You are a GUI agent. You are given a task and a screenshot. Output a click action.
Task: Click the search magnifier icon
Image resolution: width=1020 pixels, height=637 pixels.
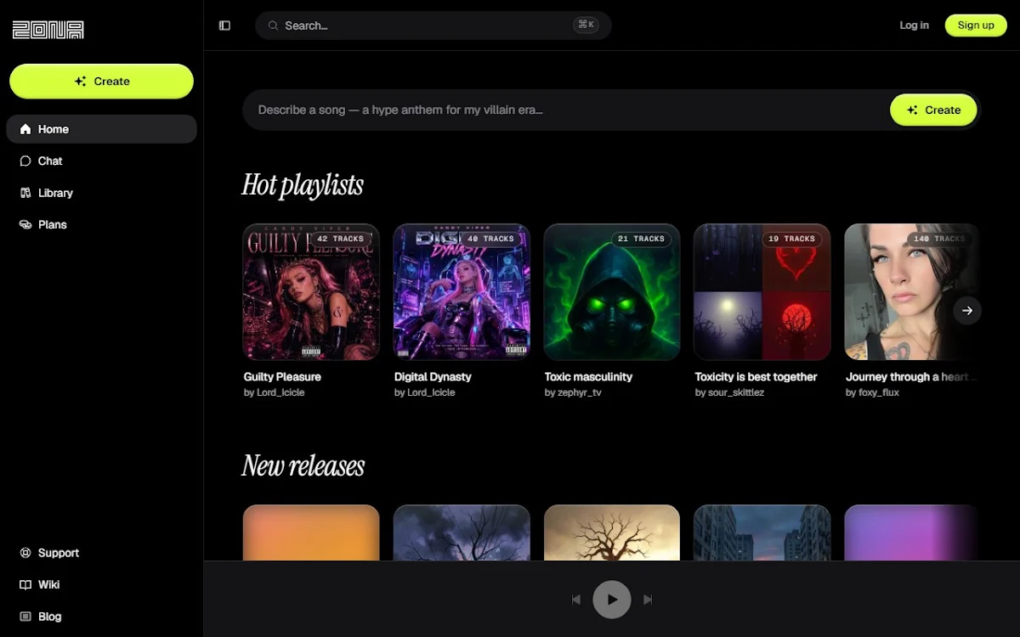[x=274, y=25]
